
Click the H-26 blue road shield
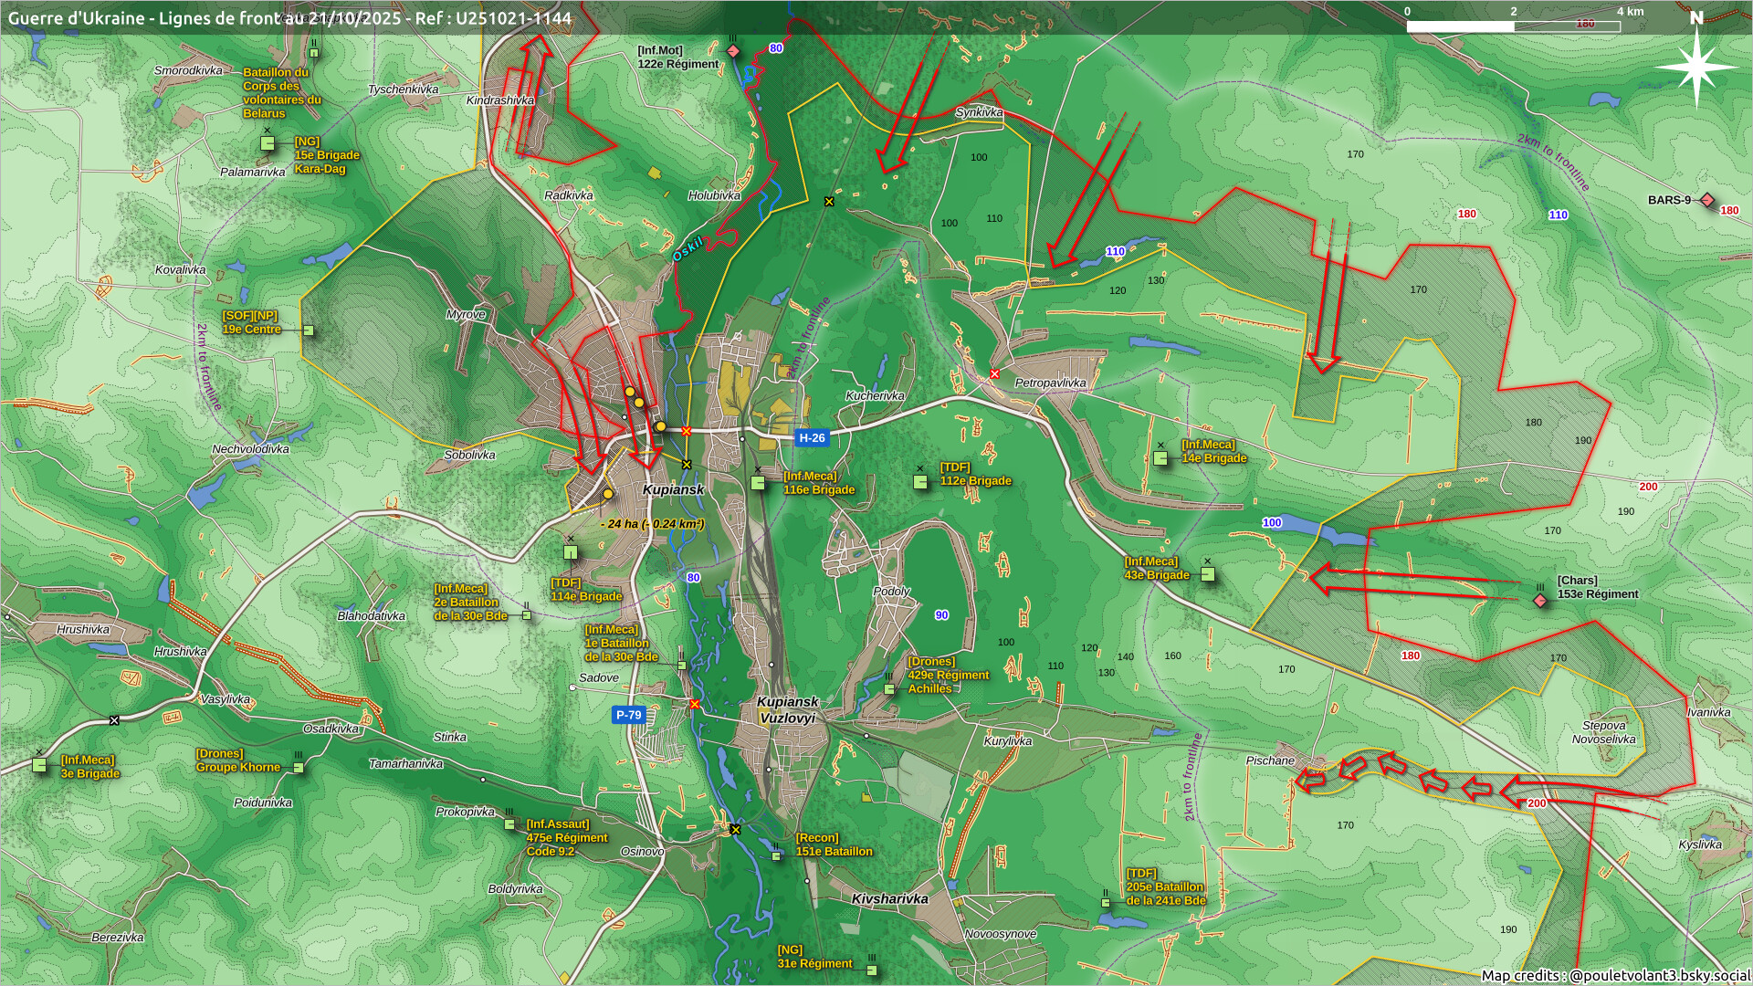pyautogui.click(x=812, y=438)
